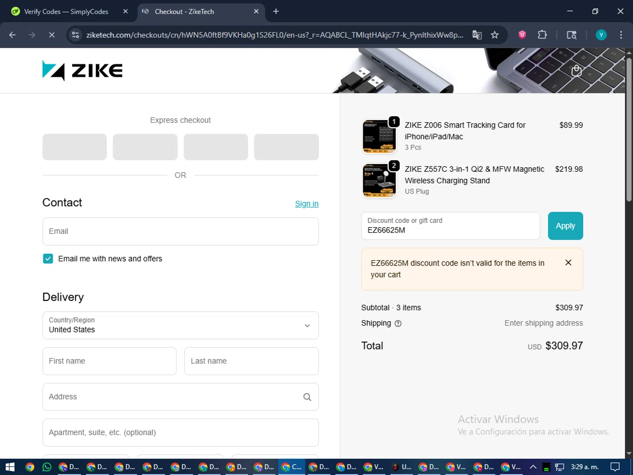This screenshot has height=475, width=633.
Task: Open WhatsApp from the taskbar
Action: [47, 467]
